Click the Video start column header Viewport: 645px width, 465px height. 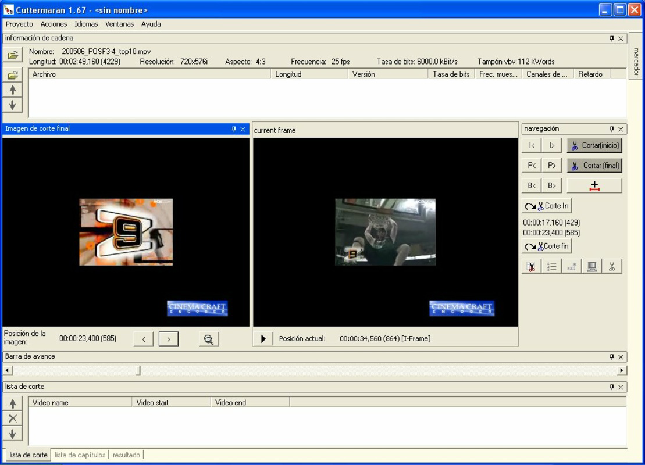(x=171, y=402)
